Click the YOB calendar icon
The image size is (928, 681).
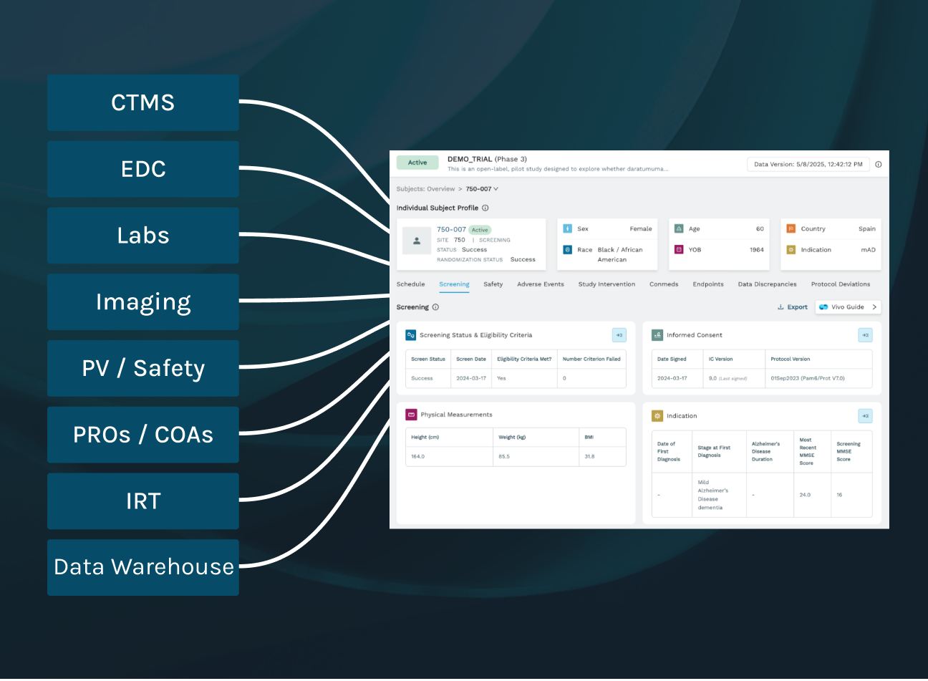coord(679,249)
